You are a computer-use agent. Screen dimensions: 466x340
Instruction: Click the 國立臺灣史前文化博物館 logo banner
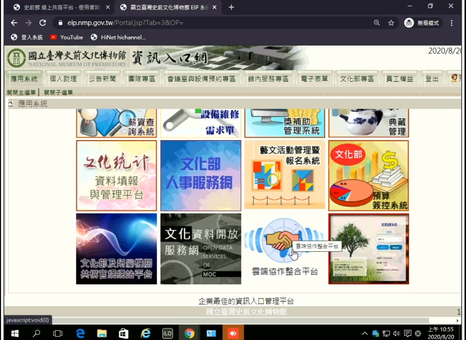click(67, 58)
